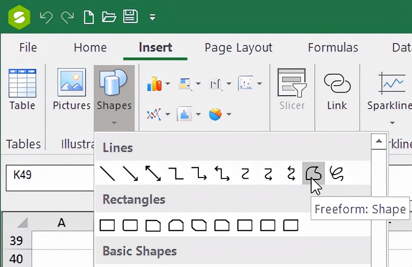Open the Formulas tab
The width and height of the screenshot is (412, 267).
click(x=333, y=47)
